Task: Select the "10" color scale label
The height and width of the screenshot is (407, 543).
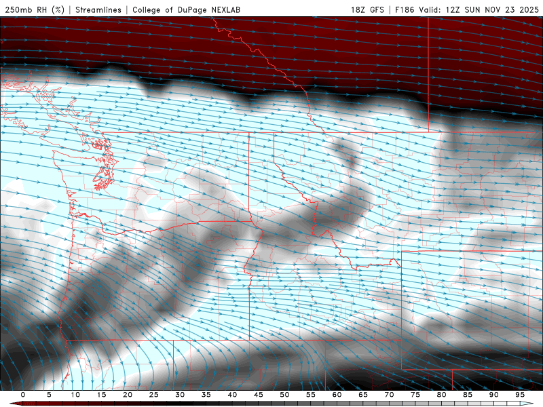Action: 75,395
